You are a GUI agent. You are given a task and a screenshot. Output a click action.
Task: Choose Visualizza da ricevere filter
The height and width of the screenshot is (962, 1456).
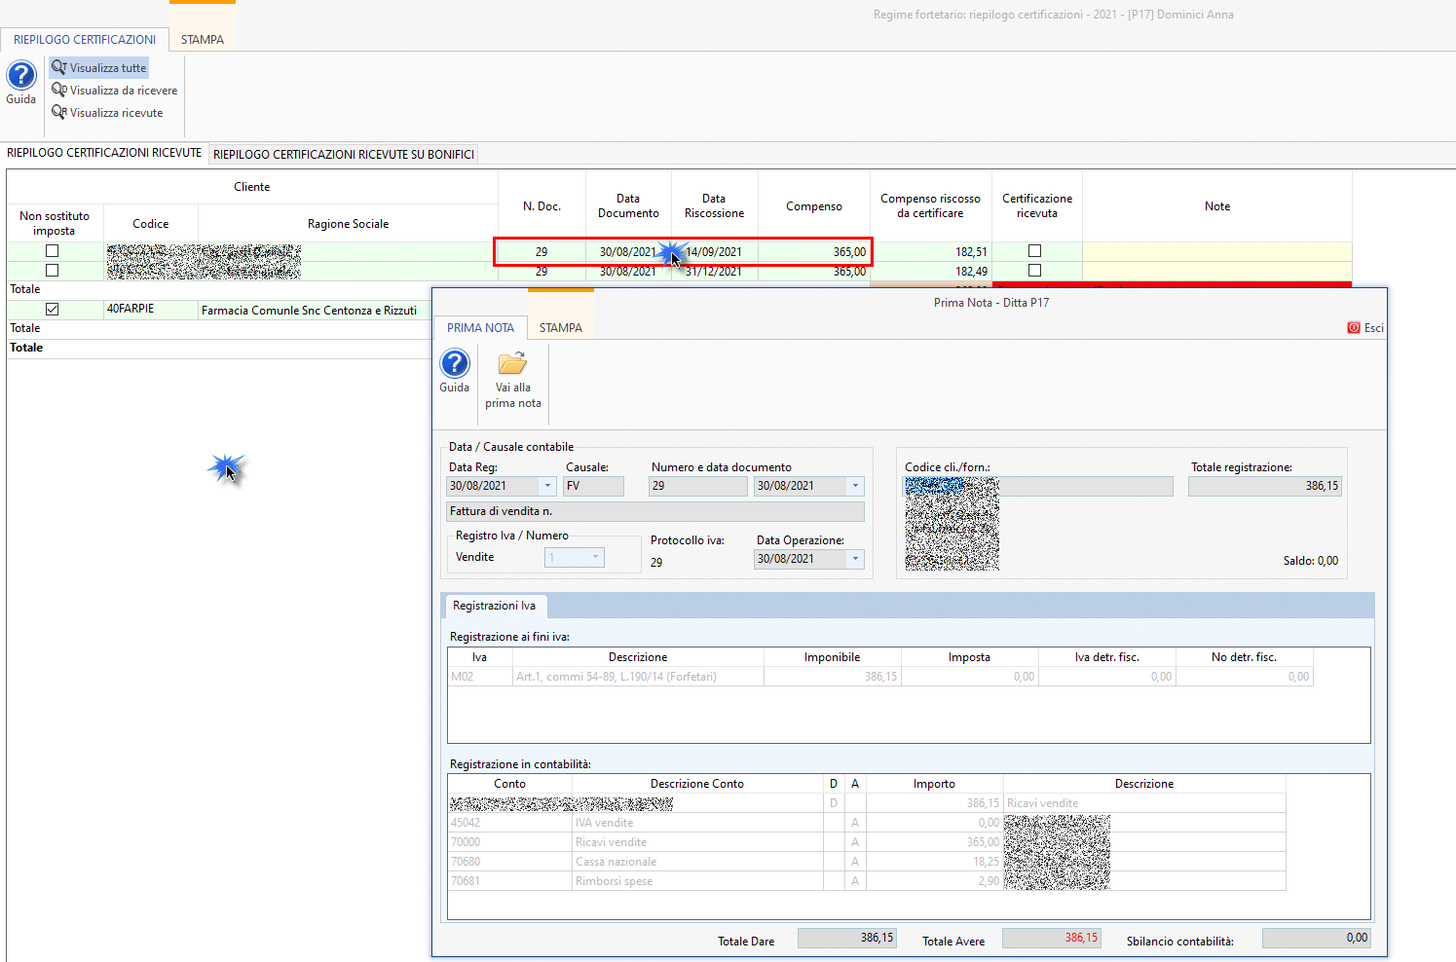(114, 90)
